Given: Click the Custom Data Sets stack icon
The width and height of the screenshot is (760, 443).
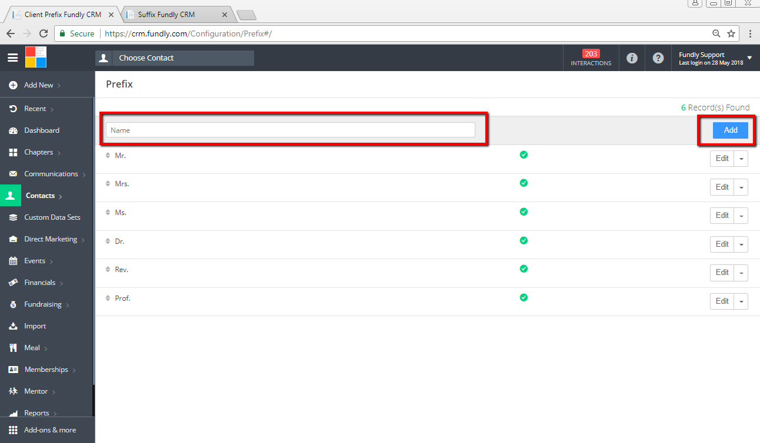Looking at the screenshot, I should [13, 217].
